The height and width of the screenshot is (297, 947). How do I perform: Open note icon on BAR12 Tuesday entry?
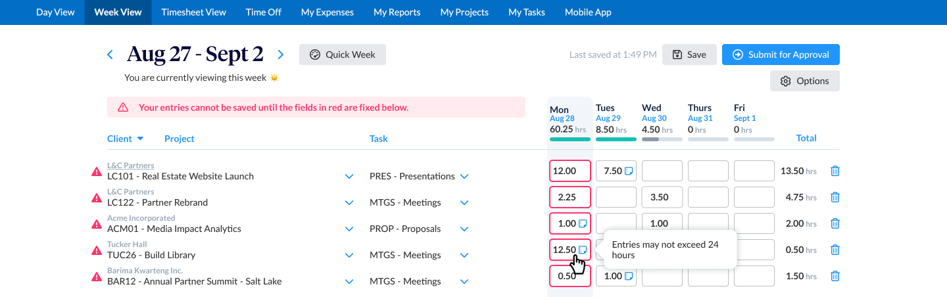click(x=629, y=276)
